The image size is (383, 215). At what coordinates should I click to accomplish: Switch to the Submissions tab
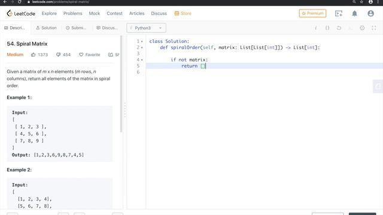pos(76,28)
